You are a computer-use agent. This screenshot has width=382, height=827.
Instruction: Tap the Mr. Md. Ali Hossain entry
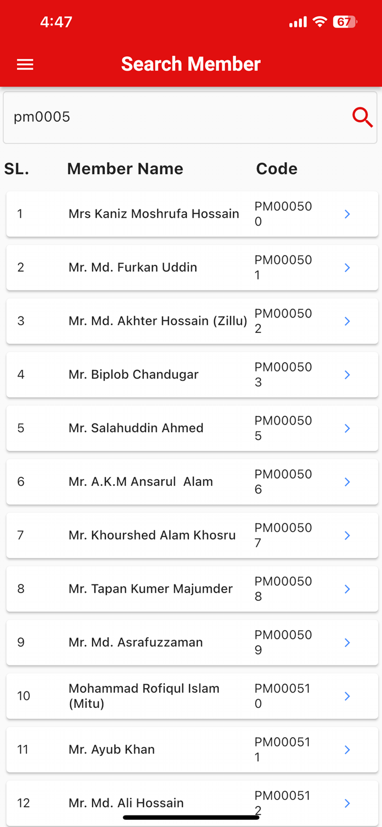[x=126, y=803]
